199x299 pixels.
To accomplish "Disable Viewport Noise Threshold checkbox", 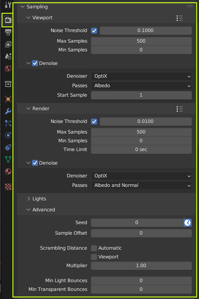I will [x=94, y=31].
